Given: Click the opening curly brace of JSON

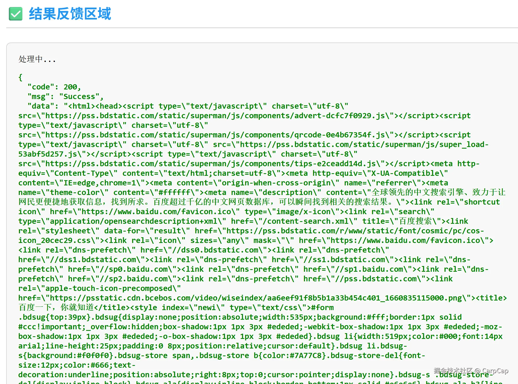Looking at the screenshot, I should click(20, 77).
